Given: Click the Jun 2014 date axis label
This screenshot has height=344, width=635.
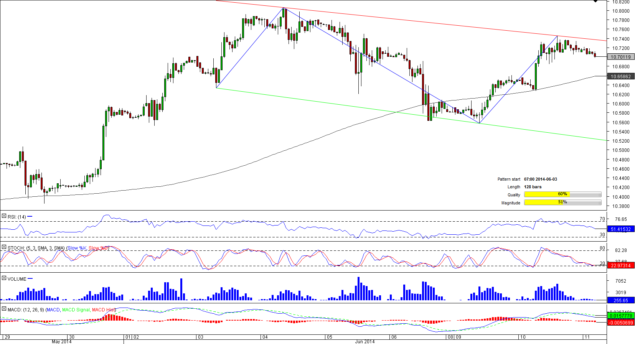Looking at the screenshot, I should click(x=365, y=341).
